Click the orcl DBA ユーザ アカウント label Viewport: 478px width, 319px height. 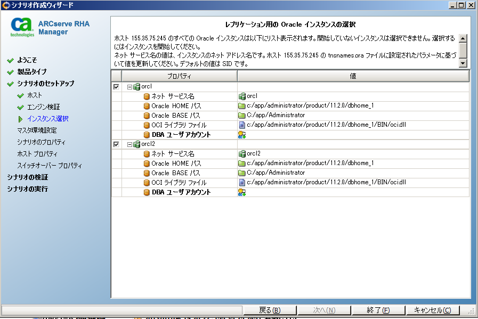pos(181,135)
